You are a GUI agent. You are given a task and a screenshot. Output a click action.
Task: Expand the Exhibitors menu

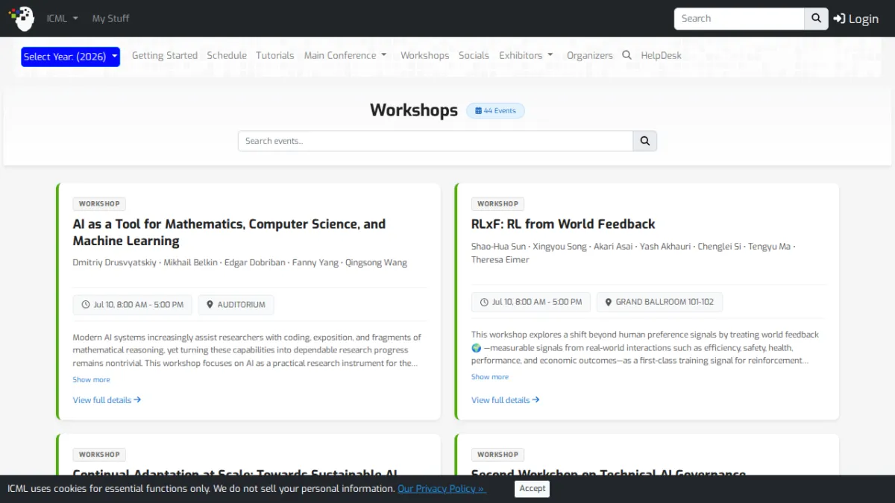coord(527,55)
